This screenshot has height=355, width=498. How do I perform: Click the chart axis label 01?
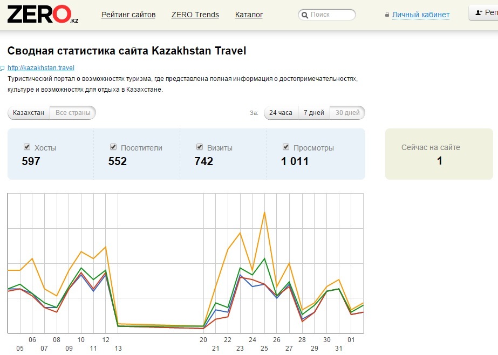tap(351, 340)
